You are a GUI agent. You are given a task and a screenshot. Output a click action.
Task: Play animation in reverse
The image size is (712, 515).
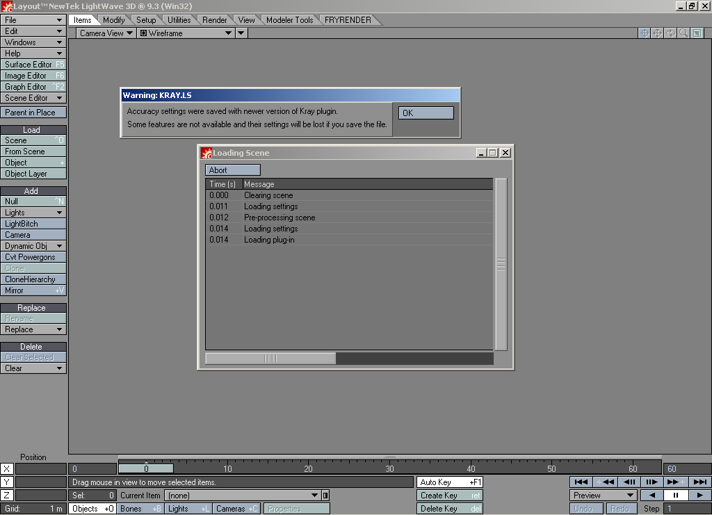(652, 495)
